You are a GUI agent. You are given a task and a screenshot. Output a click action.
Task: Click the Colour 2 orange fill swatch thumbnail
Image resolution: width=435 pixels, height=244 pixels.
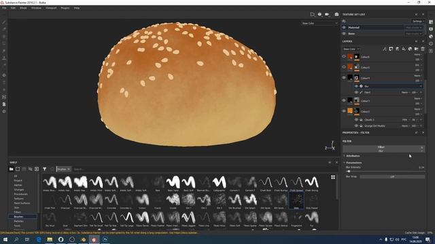[350, 111]
